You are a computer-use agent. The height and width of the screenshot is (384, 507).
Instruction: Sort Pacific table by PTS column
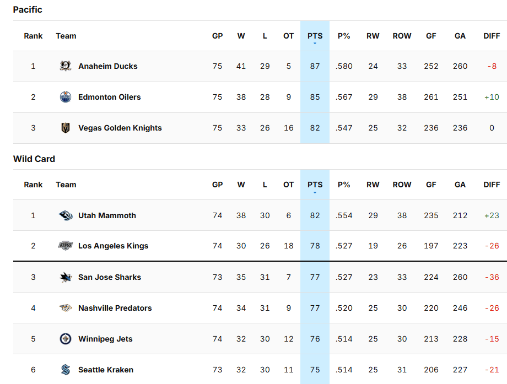[315, 36]
